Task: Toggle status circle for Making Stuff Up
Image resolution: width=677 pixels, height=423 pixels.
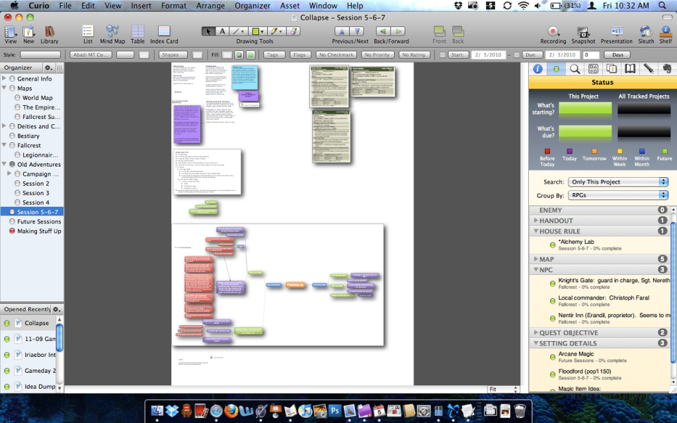Action: (12, 231)
